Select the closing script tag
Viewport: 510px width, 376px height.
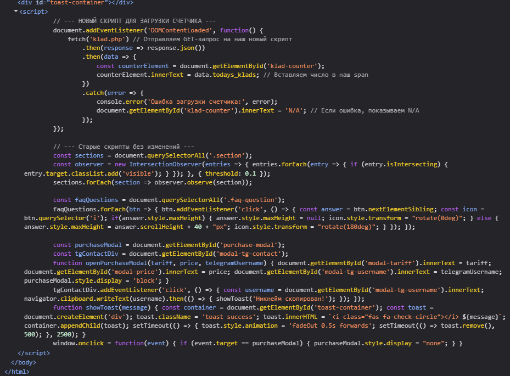click(x=35, y=353)
